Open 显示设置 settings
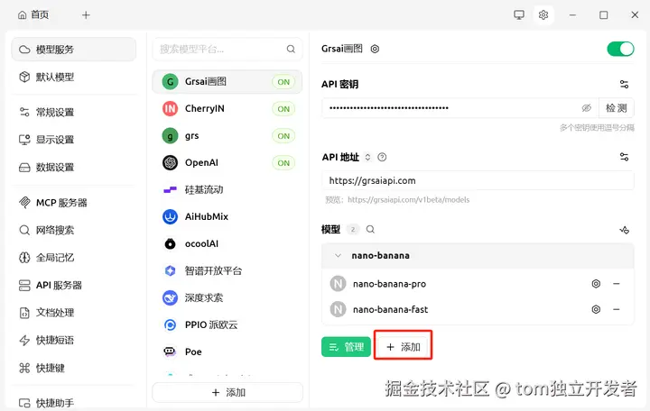The height and width of the screenshot is (411, 650). pos(73,140)
